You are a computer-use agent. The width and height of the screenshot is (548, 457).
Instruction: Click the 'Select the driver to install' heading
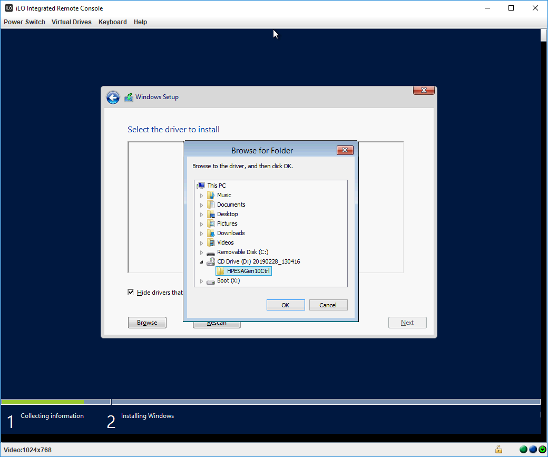[173, 129]
